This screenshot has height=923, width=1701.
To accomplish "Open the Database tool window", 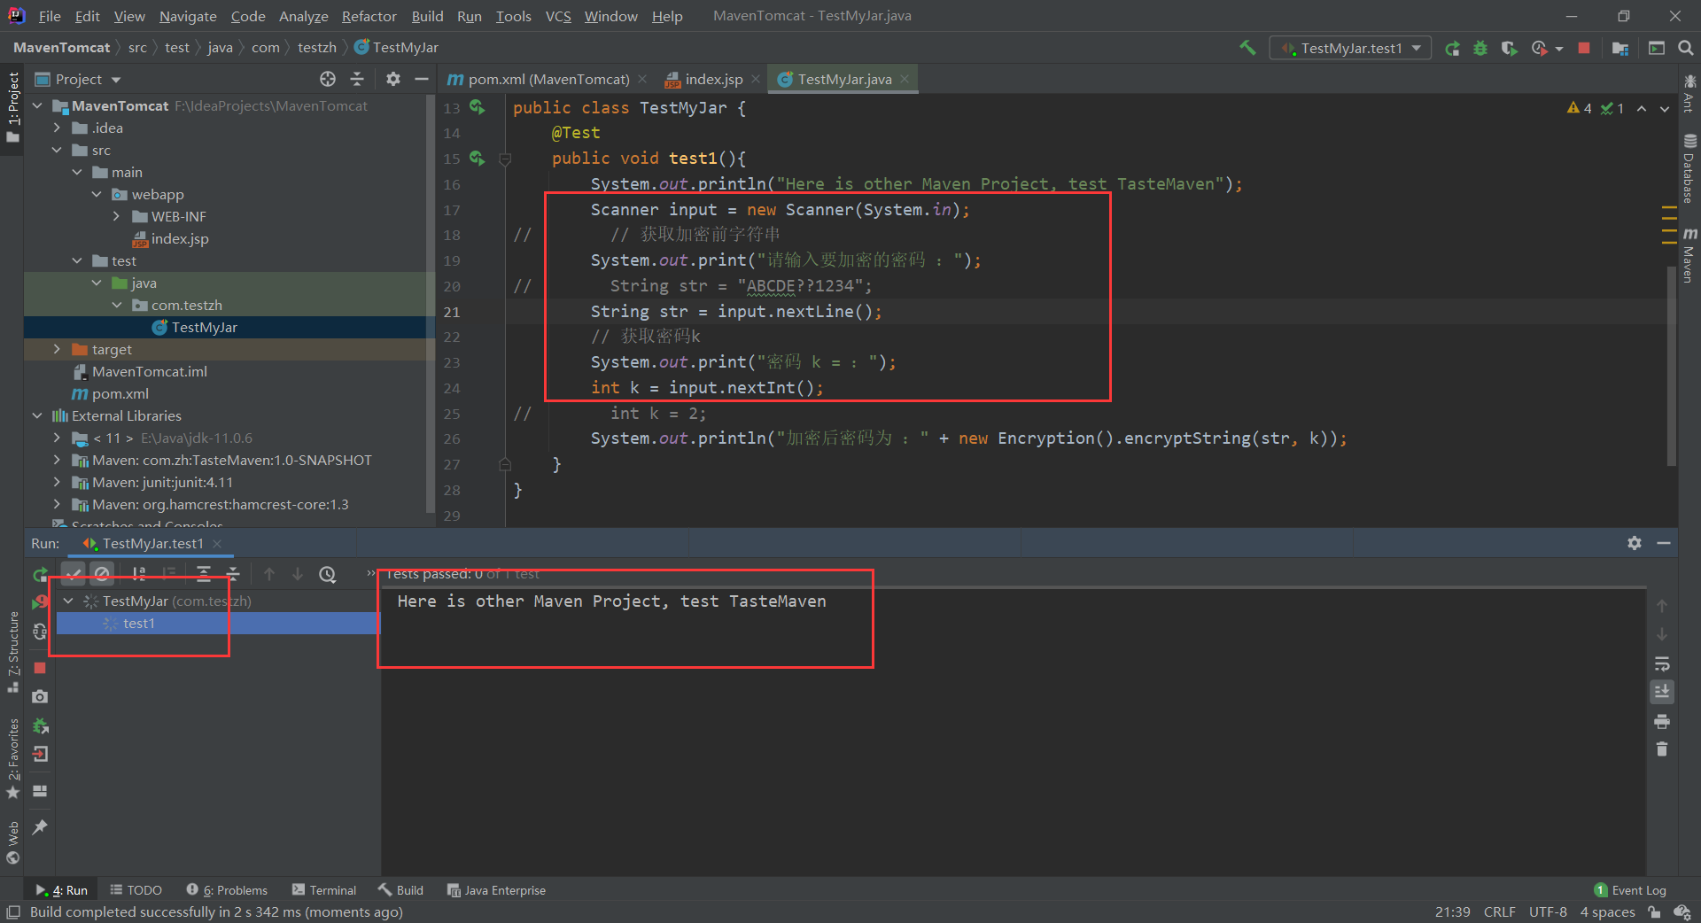I will pos(1689,168).
